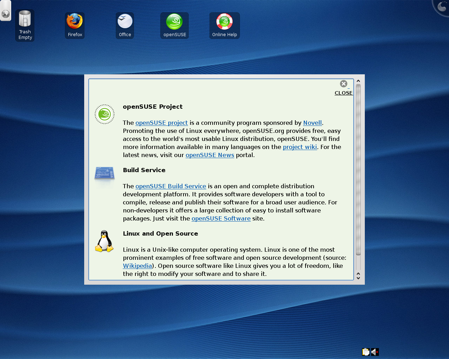Open the Trash icon on the desktop

point(25,25)
